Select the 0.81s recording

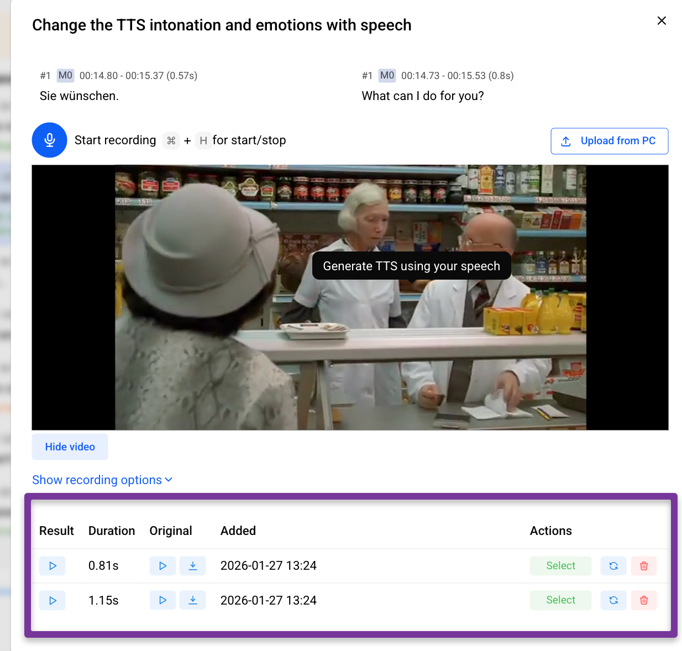click(560, 566)
